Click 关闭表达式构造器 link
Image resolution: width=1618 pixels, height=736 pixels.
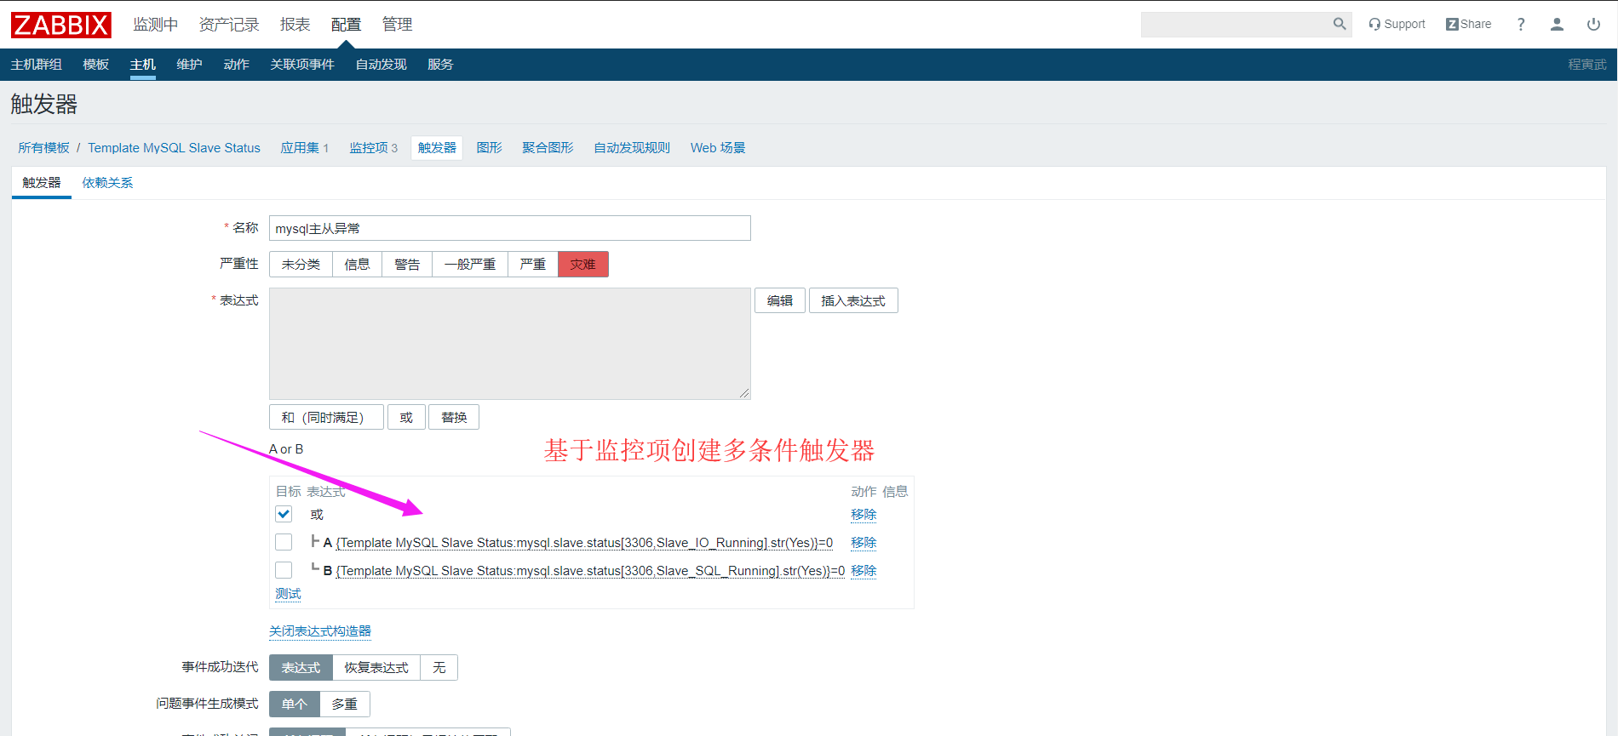(x=320, y=631)
